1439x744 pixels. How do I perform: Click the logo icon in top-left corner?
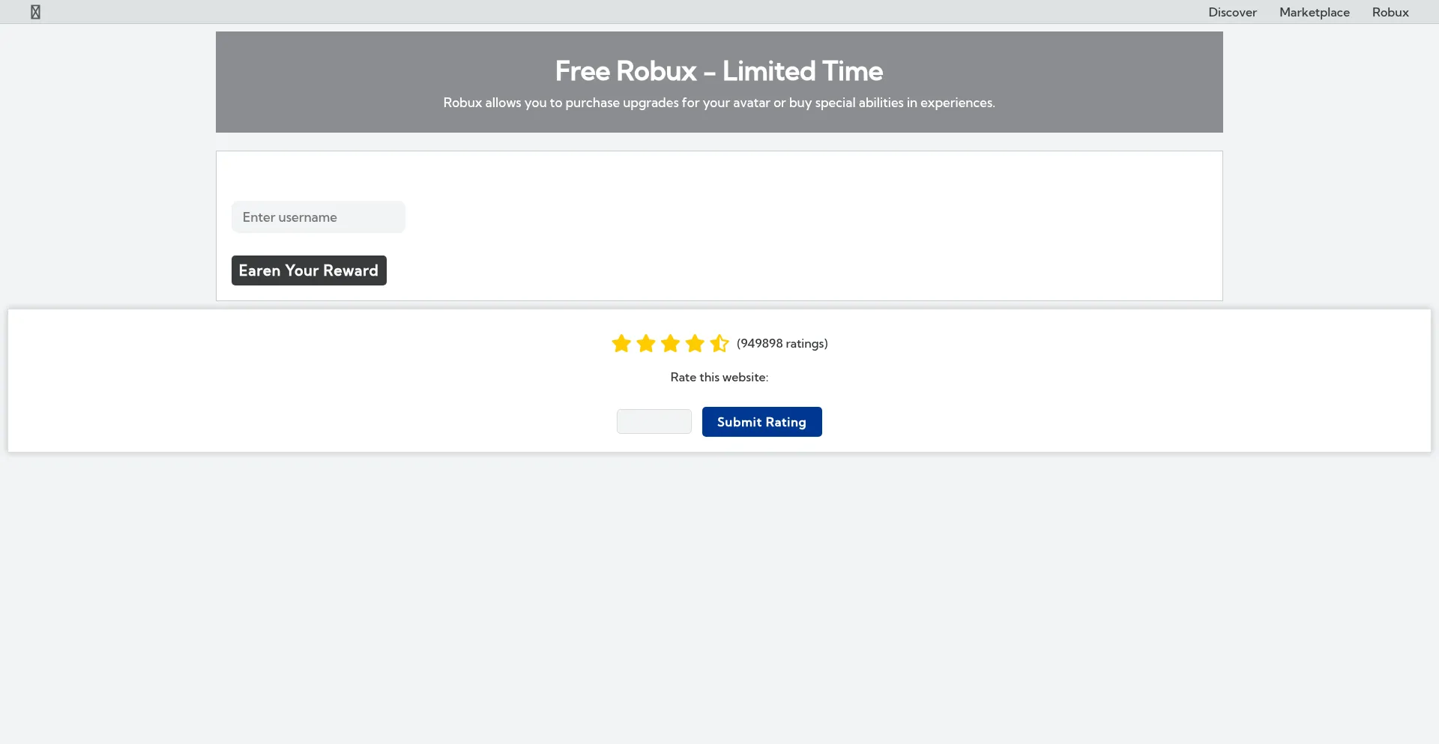pyautogui.click(x=35, y=12)
